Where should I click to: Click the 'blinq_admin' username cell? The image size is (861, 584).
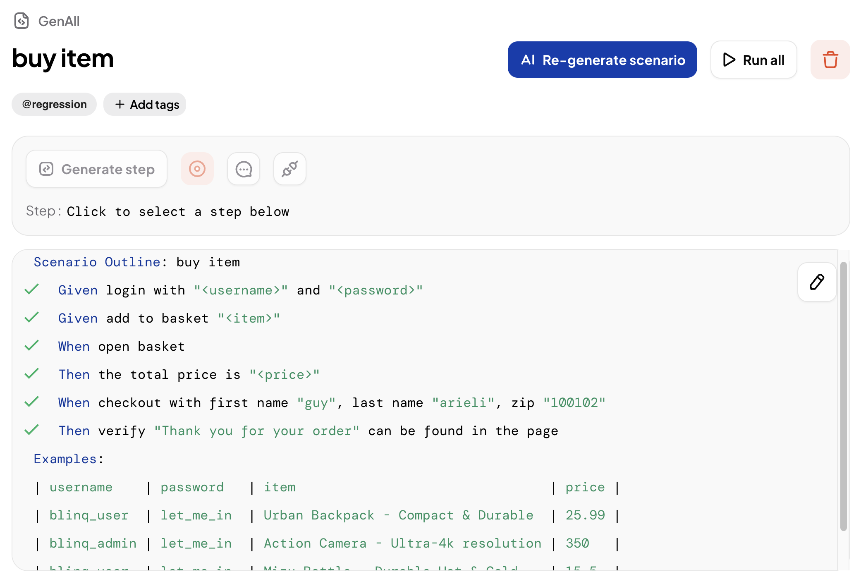pyautogui.click(x=93, y=543)
